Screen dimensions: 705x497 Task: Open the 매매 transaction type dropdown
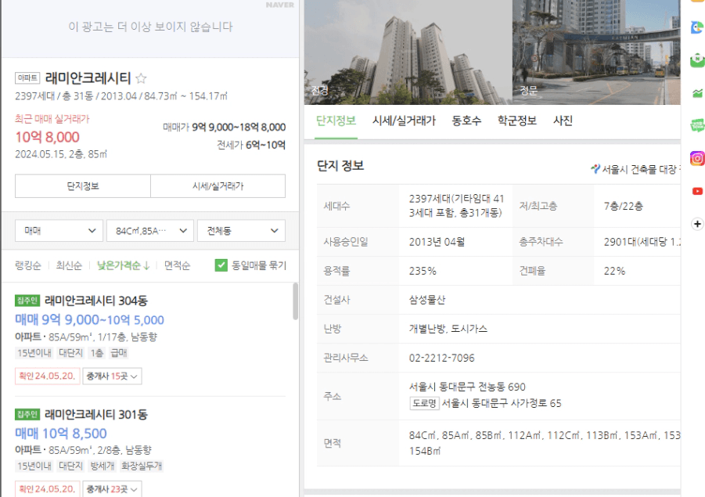[59, 231]
